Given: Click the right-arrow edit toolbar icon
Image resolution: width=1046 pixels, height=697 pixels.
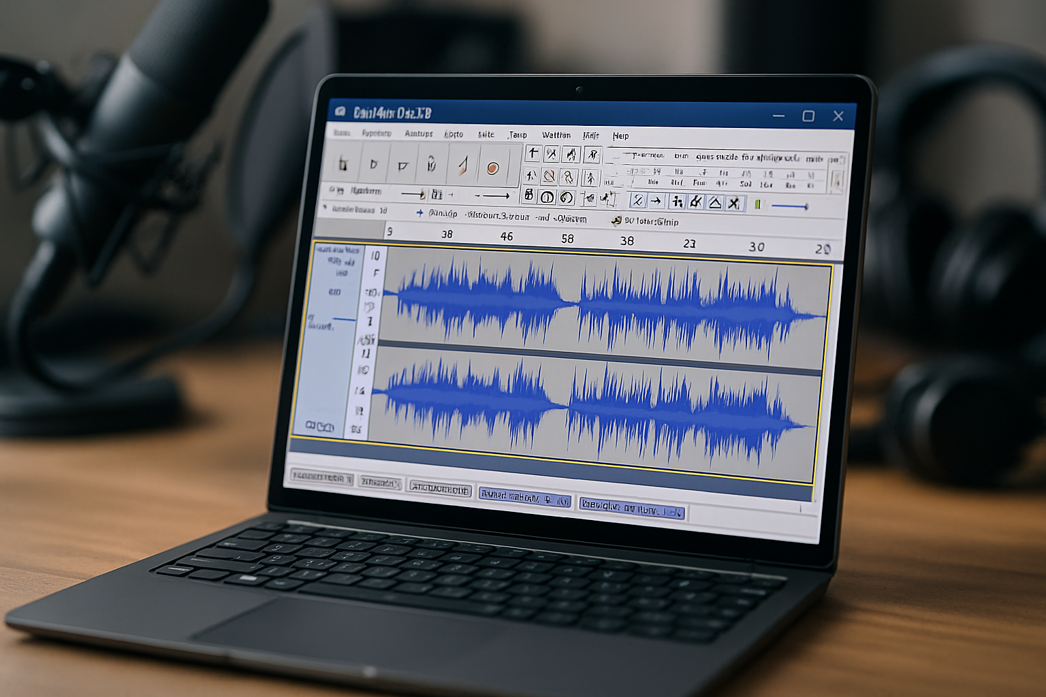Looking at the screenshot, I should (x=656, y=201).
